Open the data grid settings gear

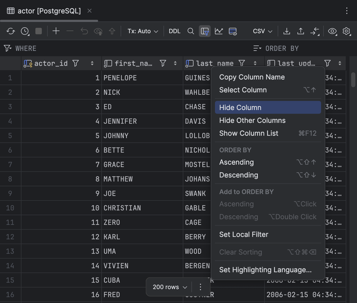point(347,31)
